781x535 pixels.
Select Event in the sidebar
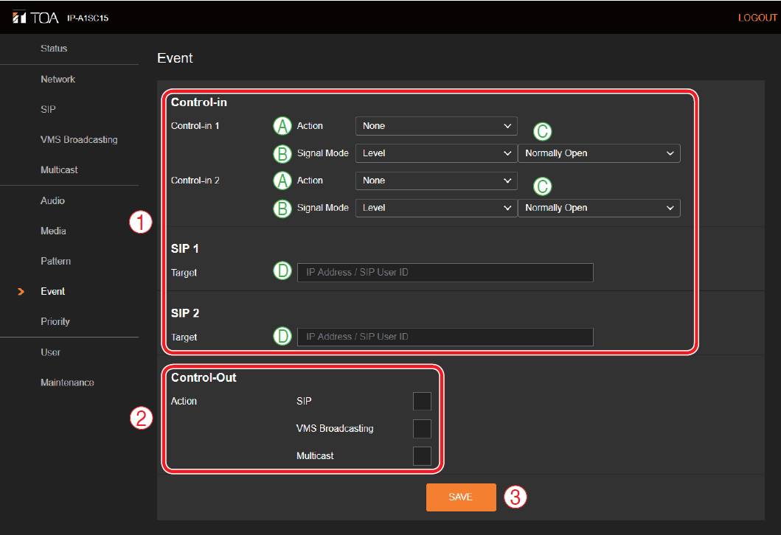pos(53,292)
